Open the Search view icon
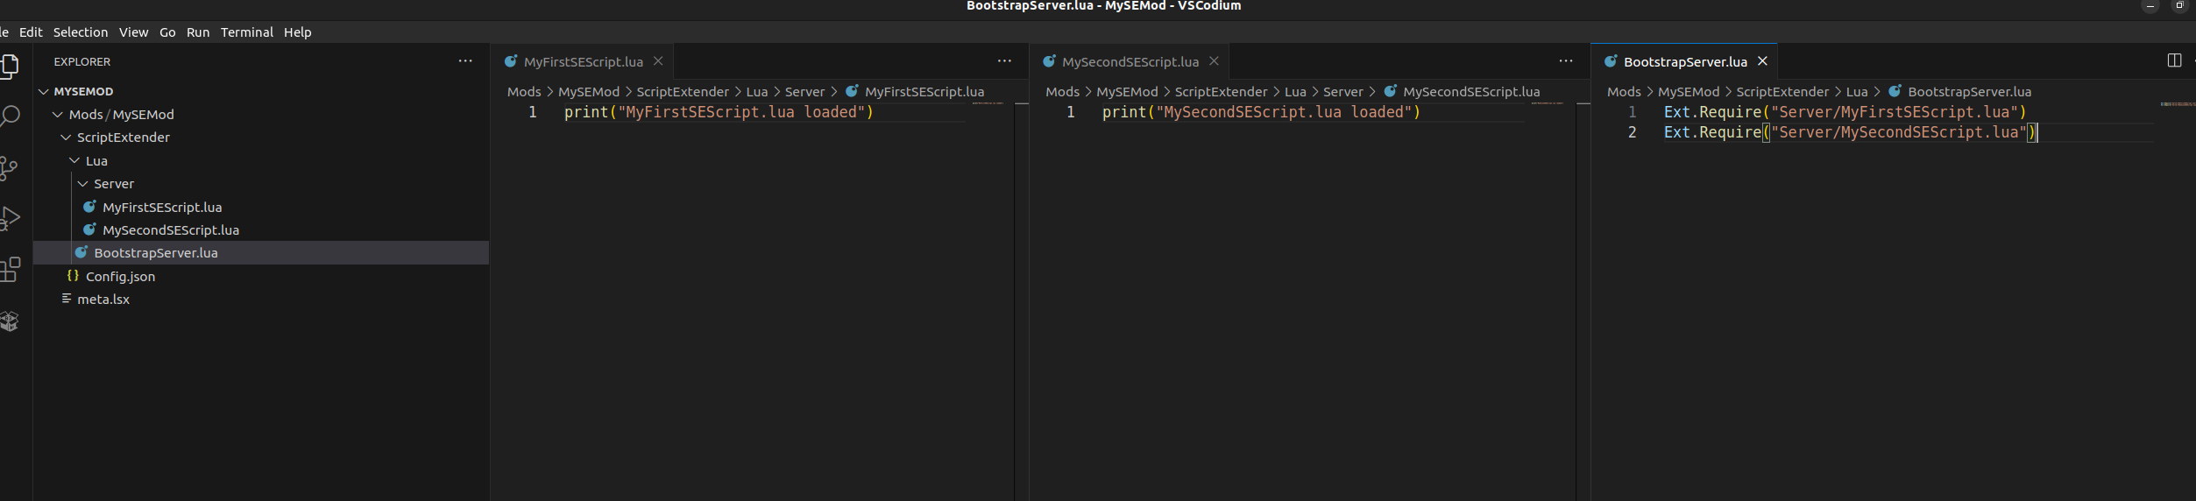Image resolution: width=2196 pixels, height=501 pixels. (9, 116)
